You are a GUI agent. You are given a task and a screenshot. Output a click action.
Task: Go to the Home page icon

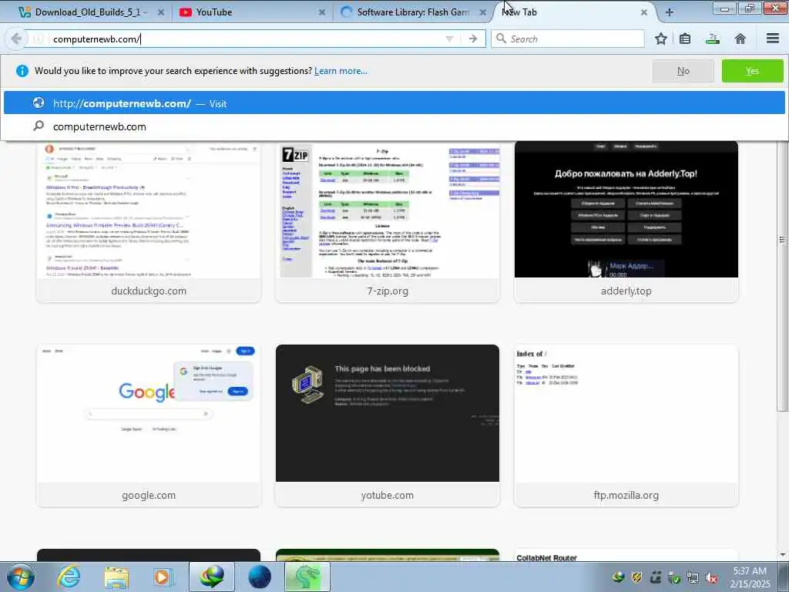740,39
